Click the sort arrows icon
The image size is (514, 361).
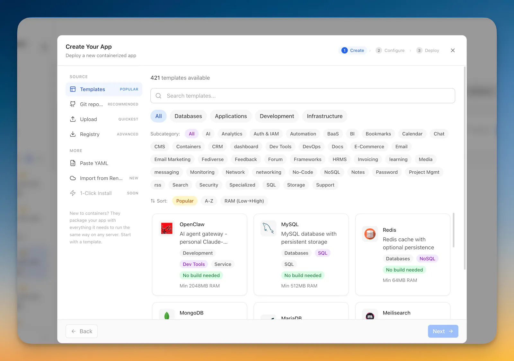(x=153, y=201)
